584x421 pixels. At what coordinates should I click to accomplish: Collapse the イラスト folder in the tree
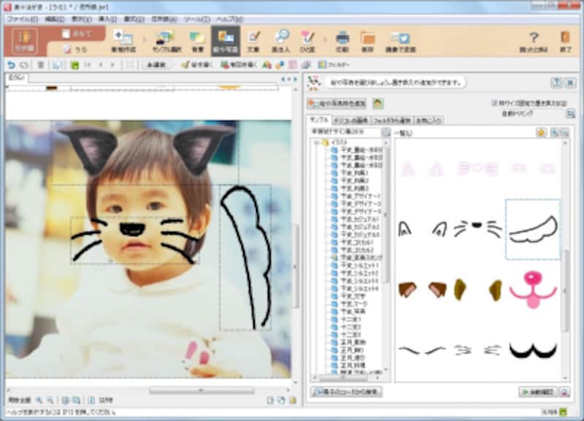(316, 143)
